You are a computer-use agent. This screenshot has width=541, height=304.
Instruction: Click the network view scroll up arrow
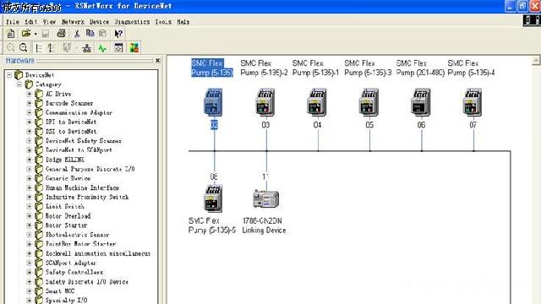click(x=535, y=61)
